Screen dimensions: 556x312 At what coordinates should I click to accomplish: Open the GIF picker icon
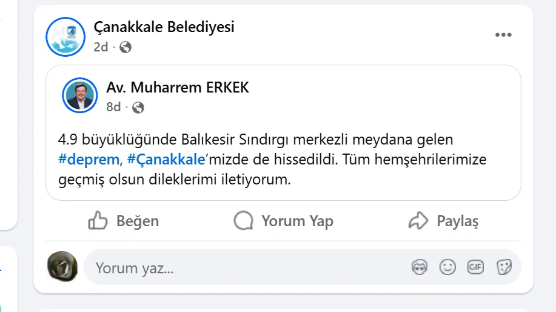475,267
